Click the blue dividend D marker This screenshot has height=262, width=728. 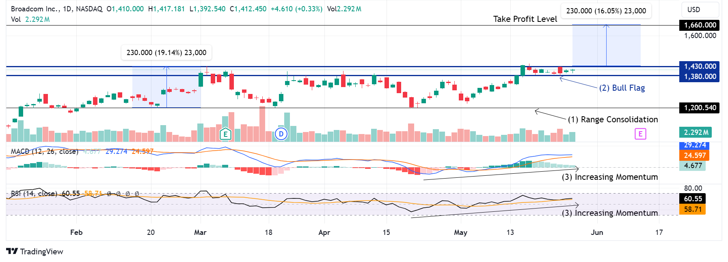(x=281, y=134)
